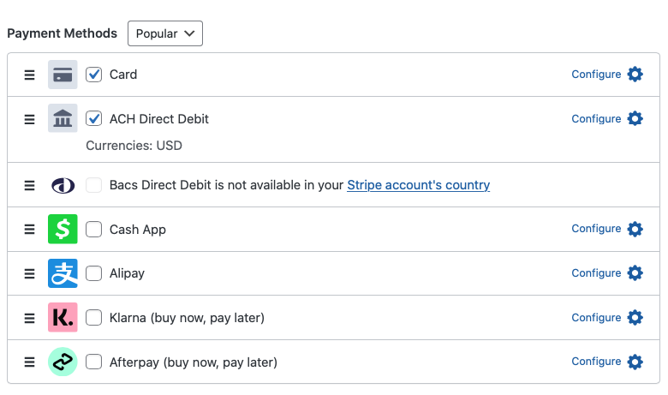This screenshot has width=668, height=395.
Task: Click the blue Alipay logo icon
Action: coord(63,273)
